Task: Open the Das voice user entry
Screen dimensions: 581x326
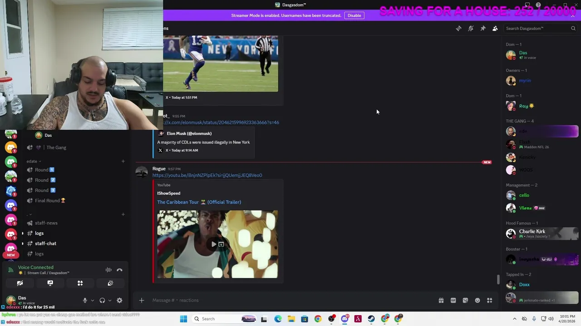Action: tap(48, 135)
